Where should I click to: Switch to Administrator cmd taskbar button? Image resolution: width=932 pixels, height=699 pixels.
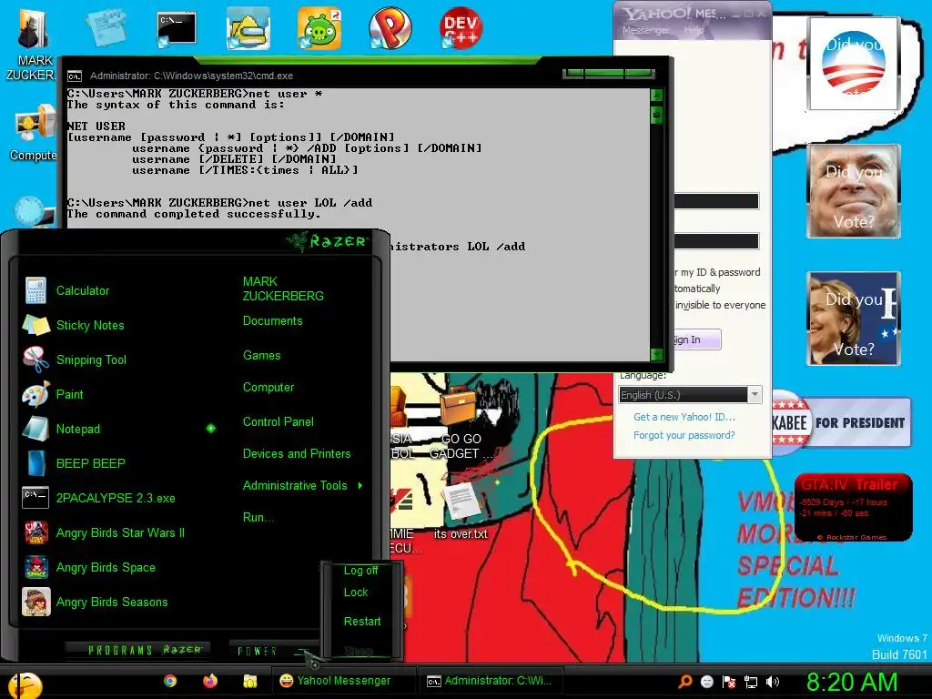point(490,681)
